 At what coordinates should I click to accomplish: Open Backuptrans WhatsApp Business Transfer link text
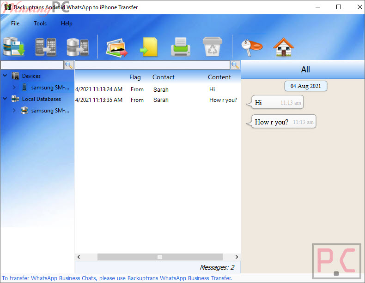pos(179,278)
